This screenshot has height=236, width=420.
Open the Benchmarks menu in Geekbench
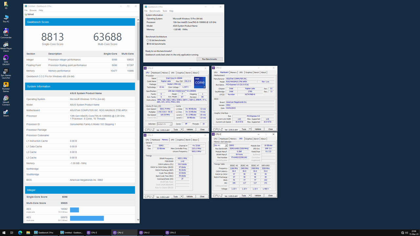coord(155,10)
